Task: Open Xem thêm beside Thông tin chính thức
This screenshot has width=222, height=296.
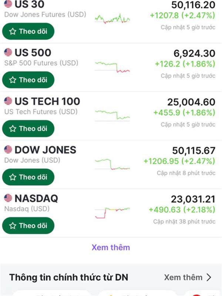Action: [183, 277]
